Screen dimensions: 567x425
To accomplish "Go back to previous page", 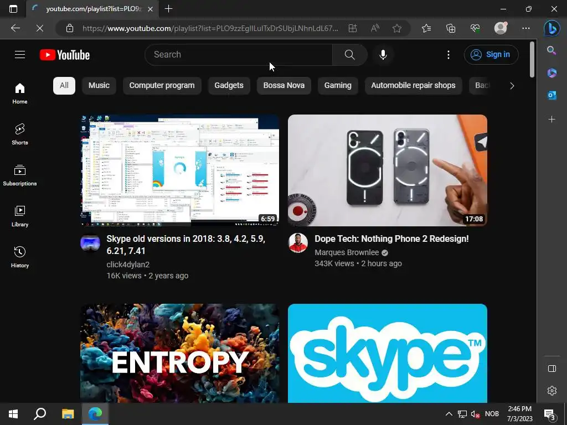I will tap(16, 28).
